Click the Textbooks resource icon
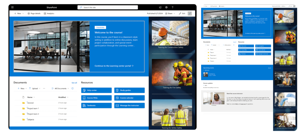Viewport: 305px width, 135px height. point(84,105)
